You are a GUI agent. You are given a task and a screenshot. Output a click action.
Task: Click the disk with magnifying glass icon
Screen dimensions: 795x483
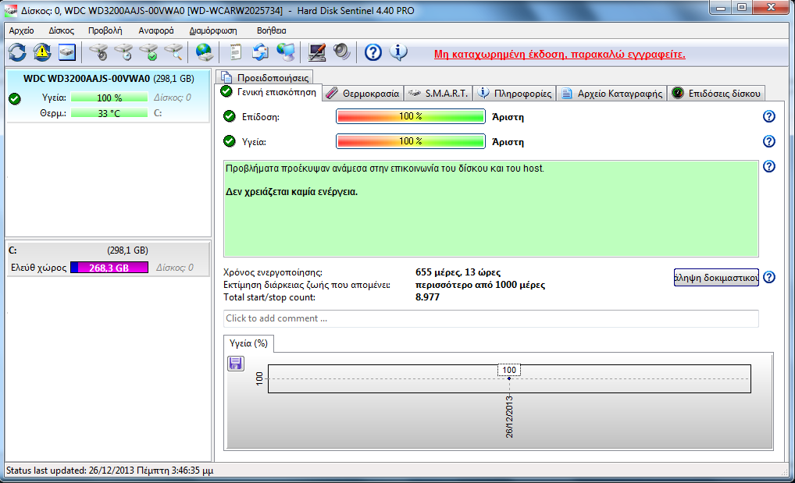173,52
